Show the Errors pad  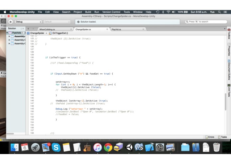(x=210, y=137)
